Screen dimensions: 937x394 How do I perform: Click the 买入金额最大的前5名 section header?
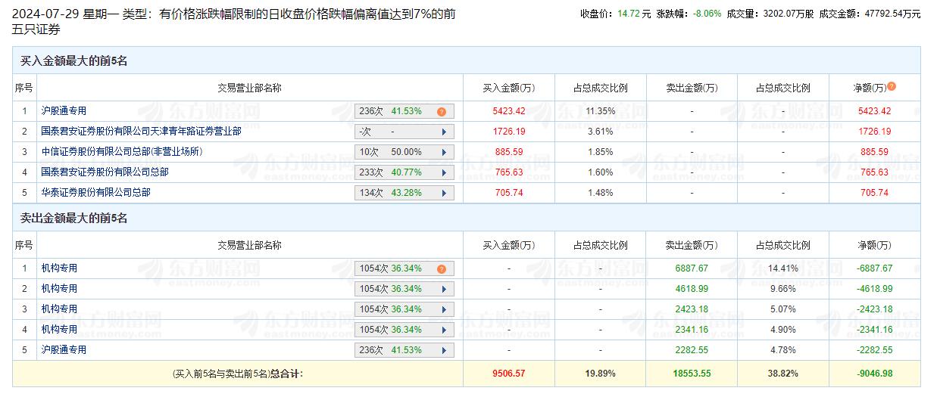coord(73,60)
